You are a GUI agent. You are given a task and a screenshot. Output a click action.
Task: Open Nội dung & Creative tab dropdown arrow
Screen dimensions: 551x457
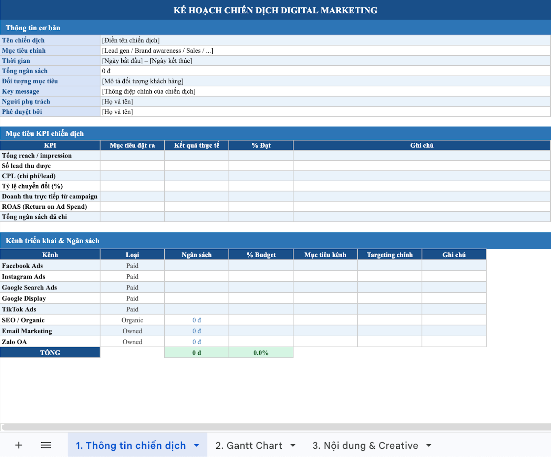pyautogui.click(x=429, y=445)
